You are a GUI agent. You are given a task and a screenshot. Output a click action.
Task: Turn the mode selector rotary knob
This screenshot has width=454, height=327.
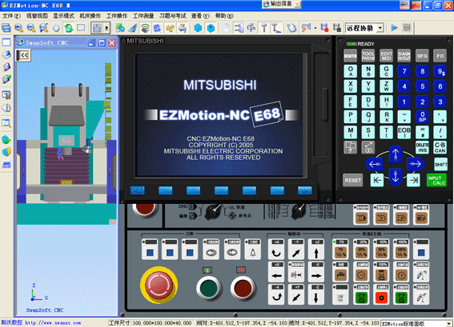214,212
